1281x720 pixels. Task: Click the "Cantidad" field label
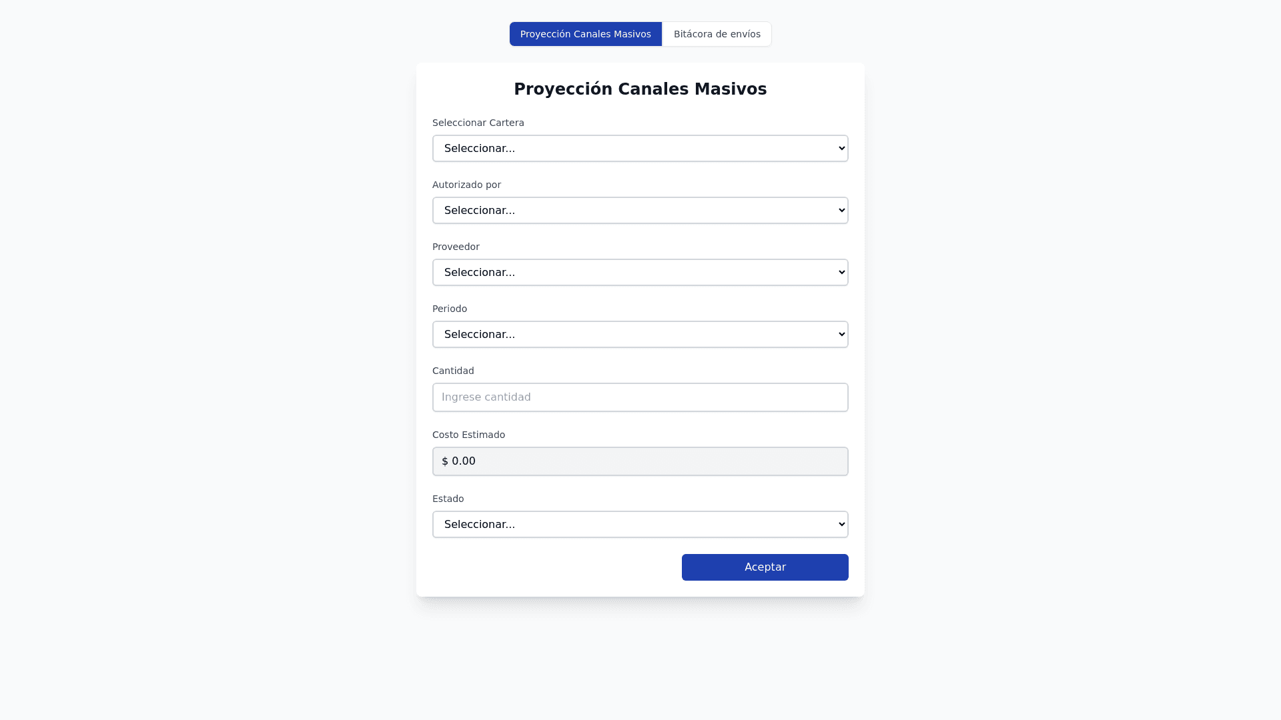tap(453, 371)
